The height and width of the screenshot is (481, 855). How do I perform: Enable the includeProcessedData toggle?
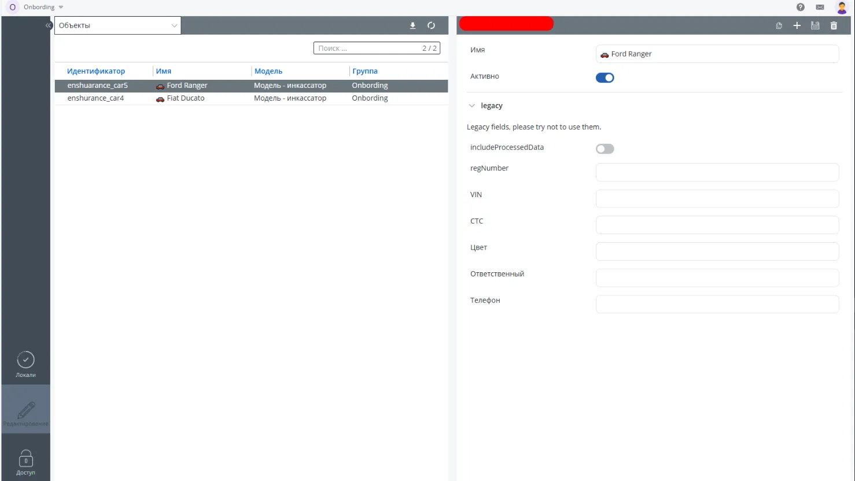click(605, 149)
